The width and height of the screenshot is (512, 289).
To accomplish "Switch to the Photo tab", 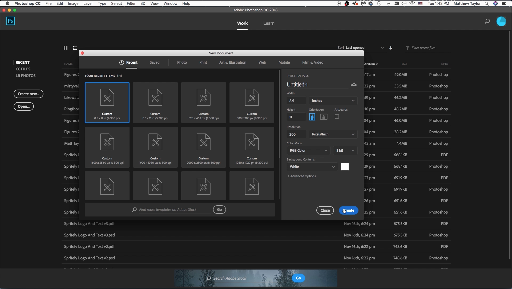I will point(182,62).
